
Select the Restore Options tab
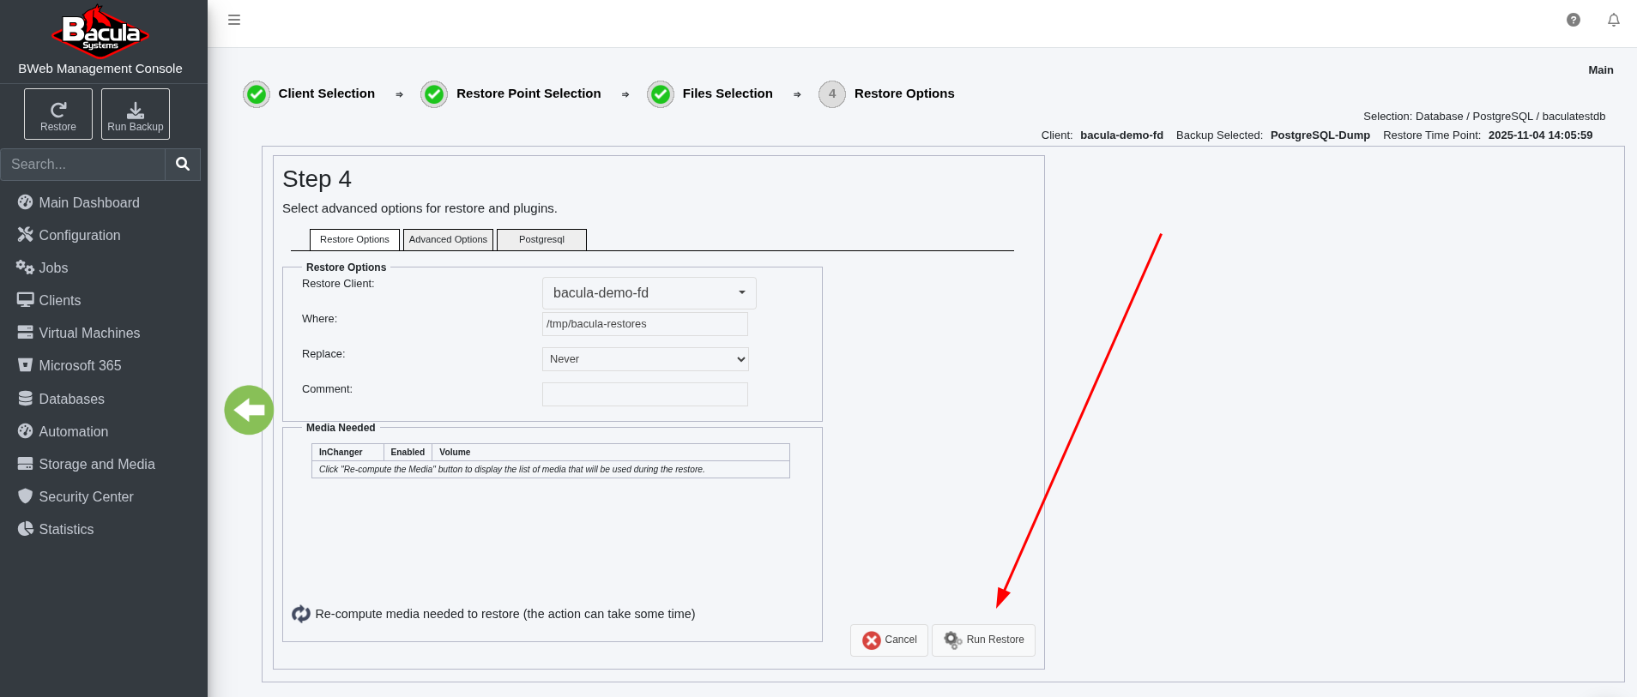pos(354,240)
